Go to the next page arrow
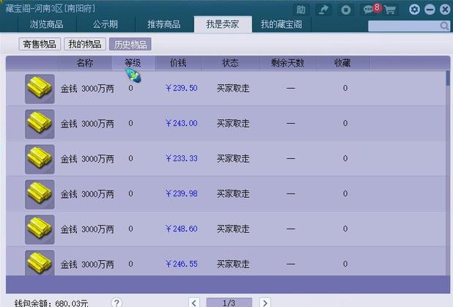Image resolution: width=453 pixels, height=307 pixels. pyautogui.click(x=265, y=303)
